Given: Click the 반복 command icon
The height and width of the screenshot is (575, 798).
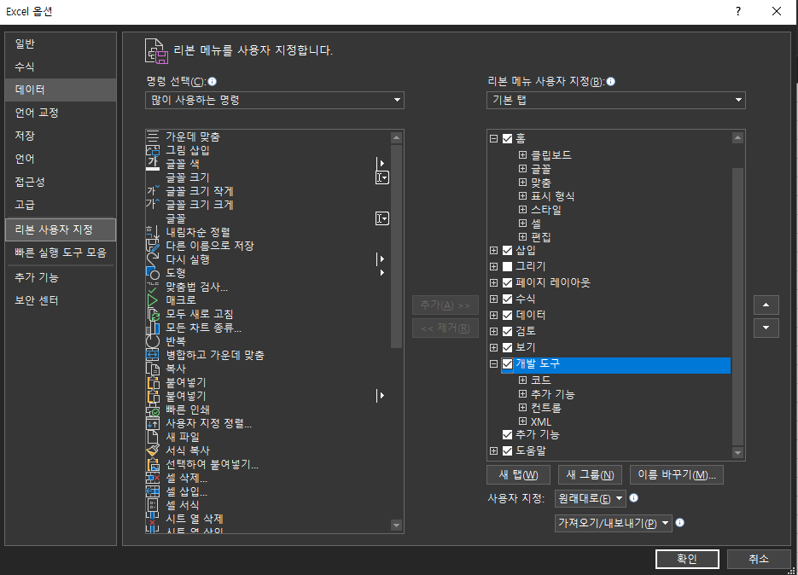Looking at the screenshot, I should click(153, 341).
